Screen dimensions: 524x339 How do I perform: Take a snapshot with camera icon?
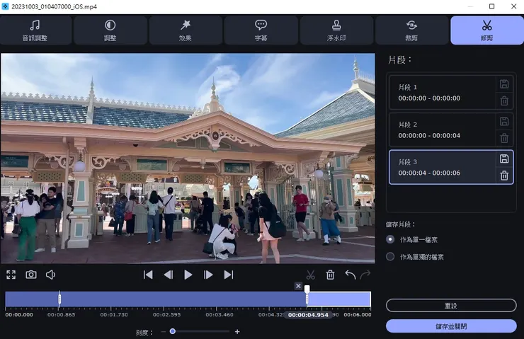[31, 275]
